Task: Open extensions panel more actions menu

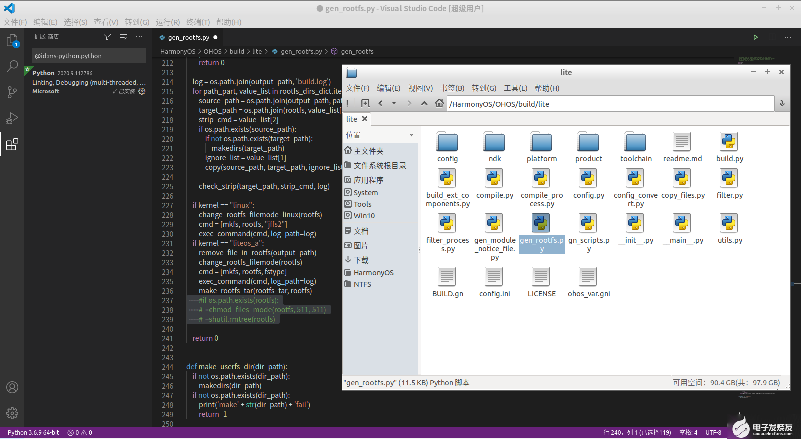Action: (x=139, y=37)
